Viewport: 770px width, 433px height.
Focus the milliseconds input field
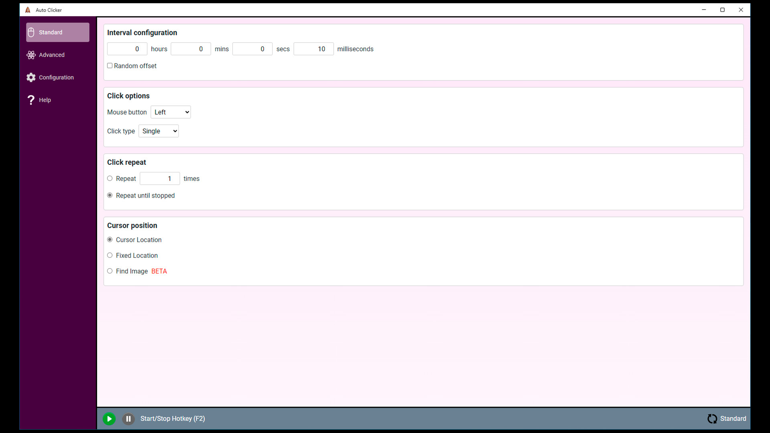pyautogui.click(x=314, y=49)
